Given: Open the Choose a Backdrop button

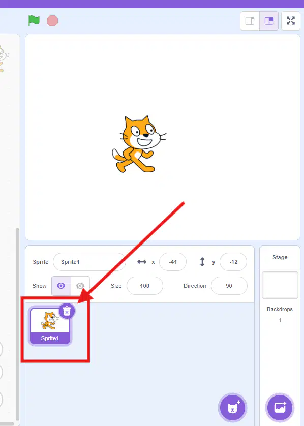Looking at the screenshot, I should [x=280, y=408].
